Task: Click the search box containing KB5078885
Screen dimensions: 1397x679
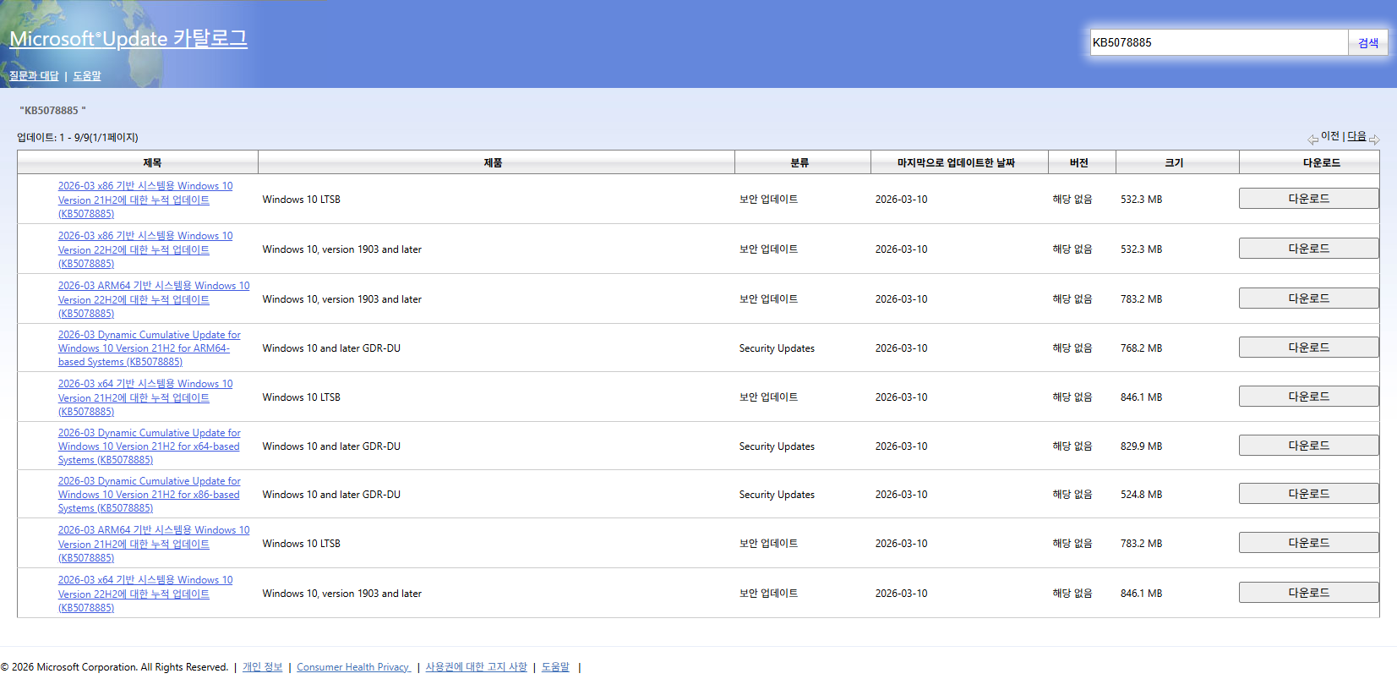Action: [x=1219, y=42]
